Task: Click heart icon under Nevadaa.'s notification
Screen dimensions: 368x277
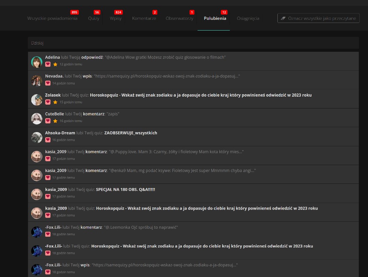Action: 48,83
